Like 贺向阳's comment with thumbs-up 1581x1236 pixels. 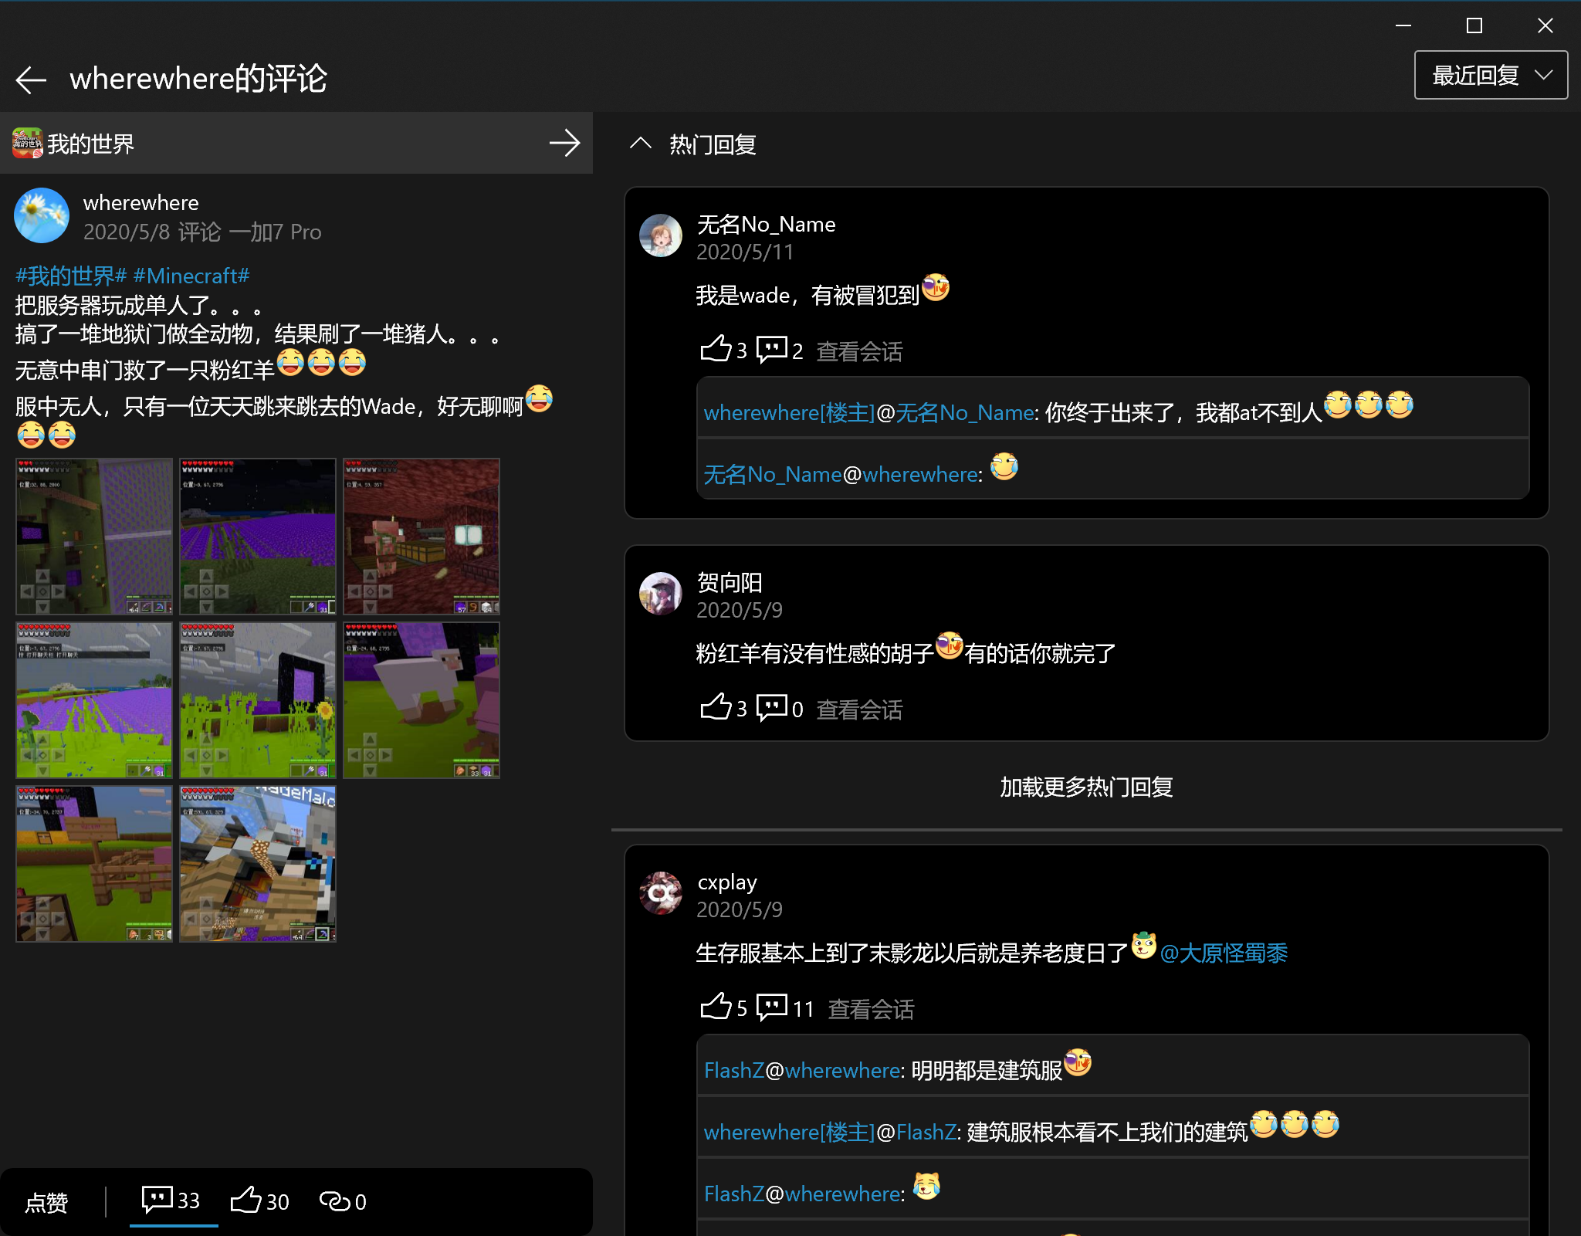click(716, 708)
